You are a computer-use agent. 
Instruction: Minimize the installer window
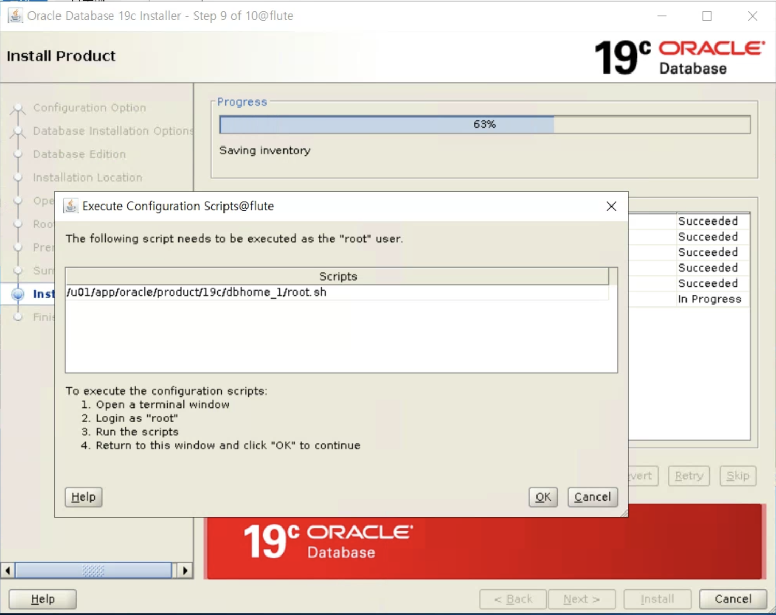pos(662,16)
